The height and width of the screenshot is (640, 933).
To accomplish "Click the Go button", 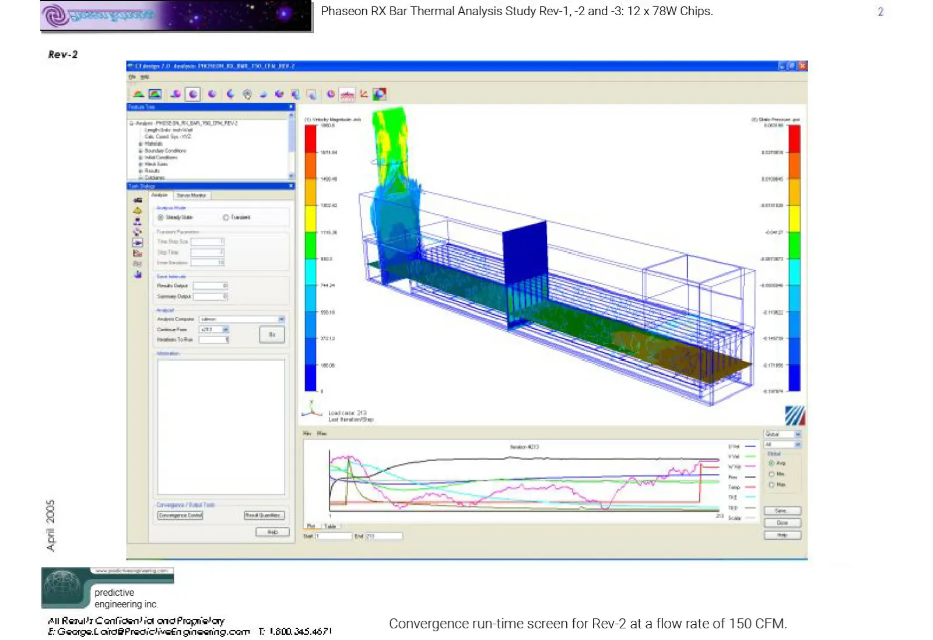I will 272,335.
